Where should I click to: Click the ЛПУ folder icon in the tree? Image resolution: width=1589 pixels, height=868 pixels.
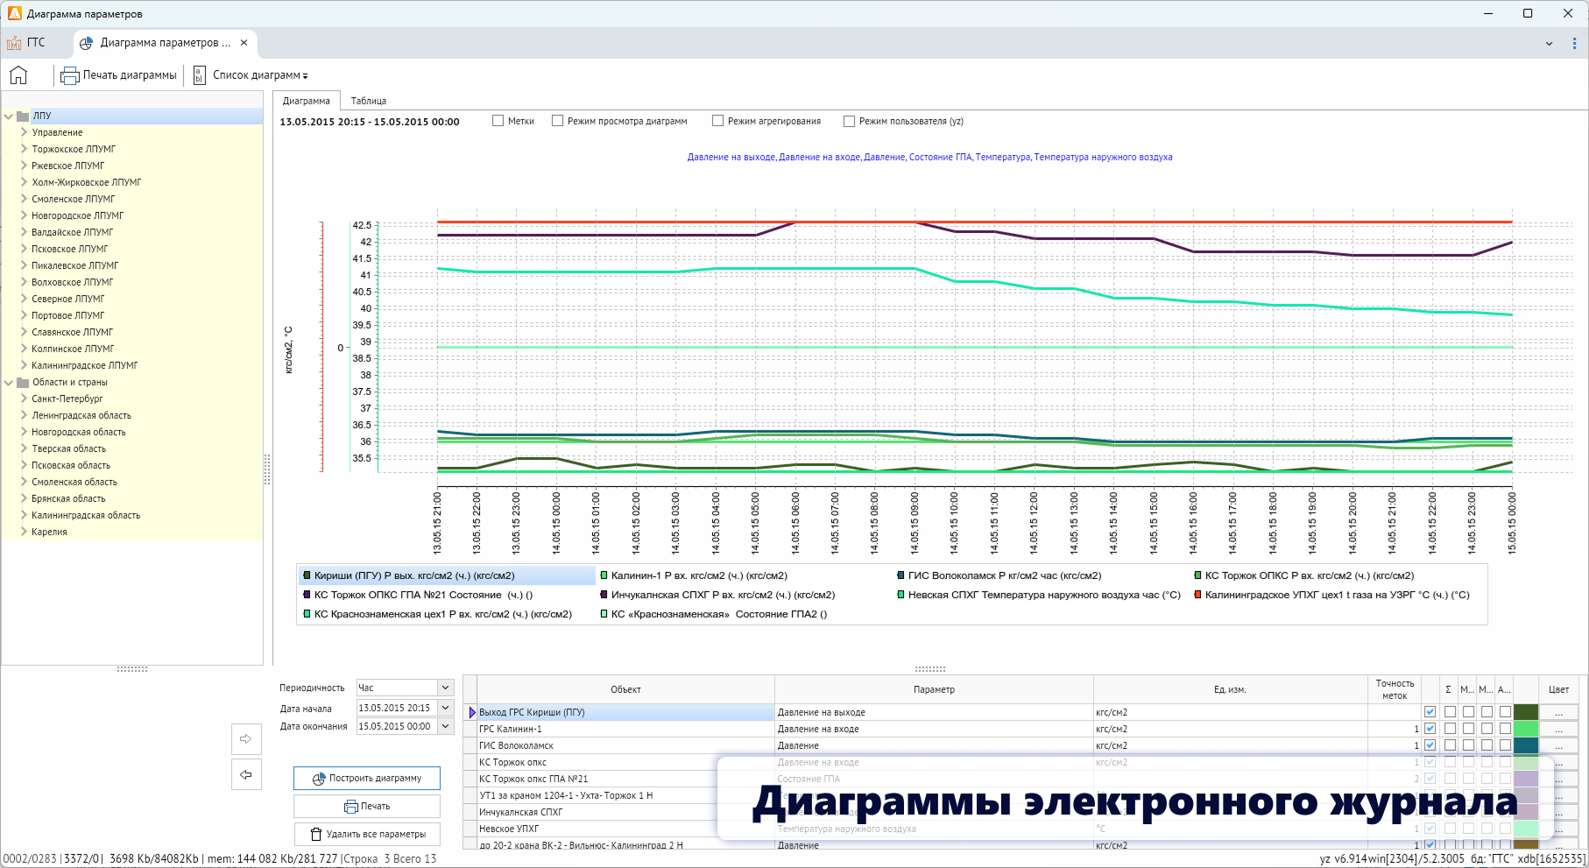pyautogui.click(x=24, y=116)
